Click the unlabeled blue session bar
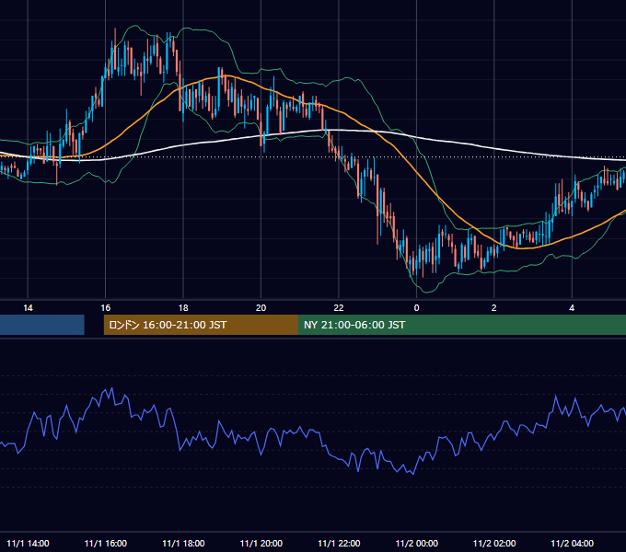This screenshot has height=552, width=626. pyautogui.click(x=42, y=325)
